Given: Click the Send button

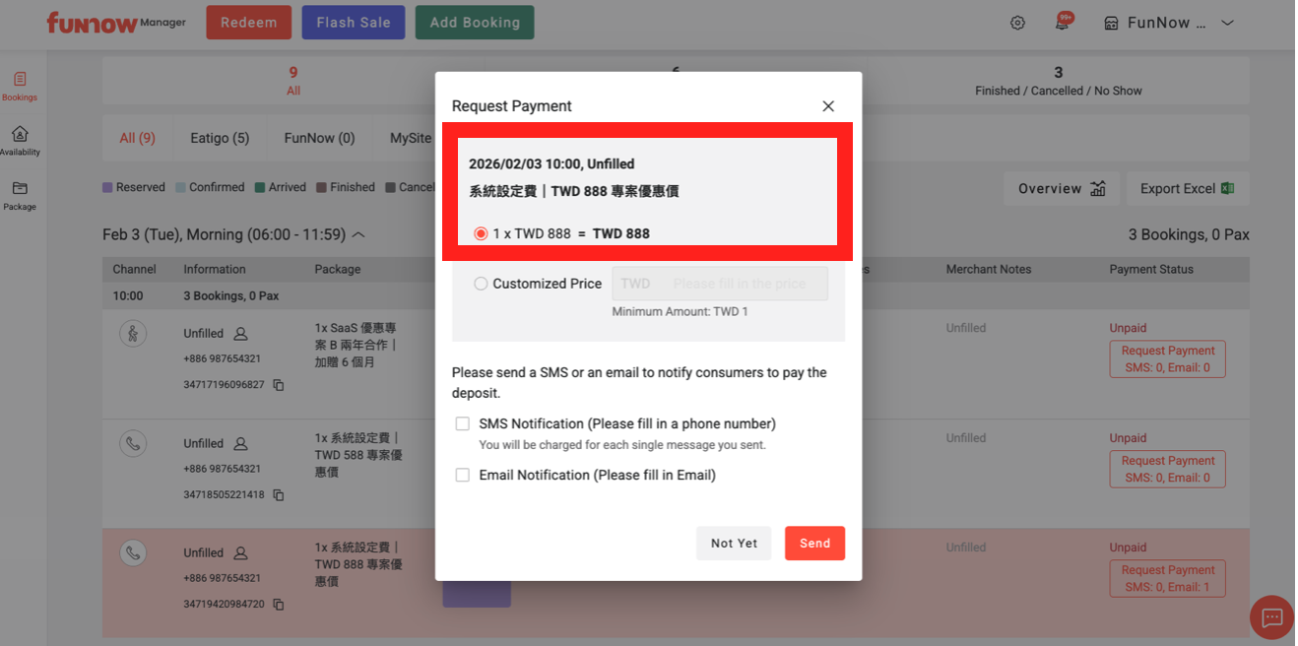Looking at the screenshot, I should (x=814, y=544).
